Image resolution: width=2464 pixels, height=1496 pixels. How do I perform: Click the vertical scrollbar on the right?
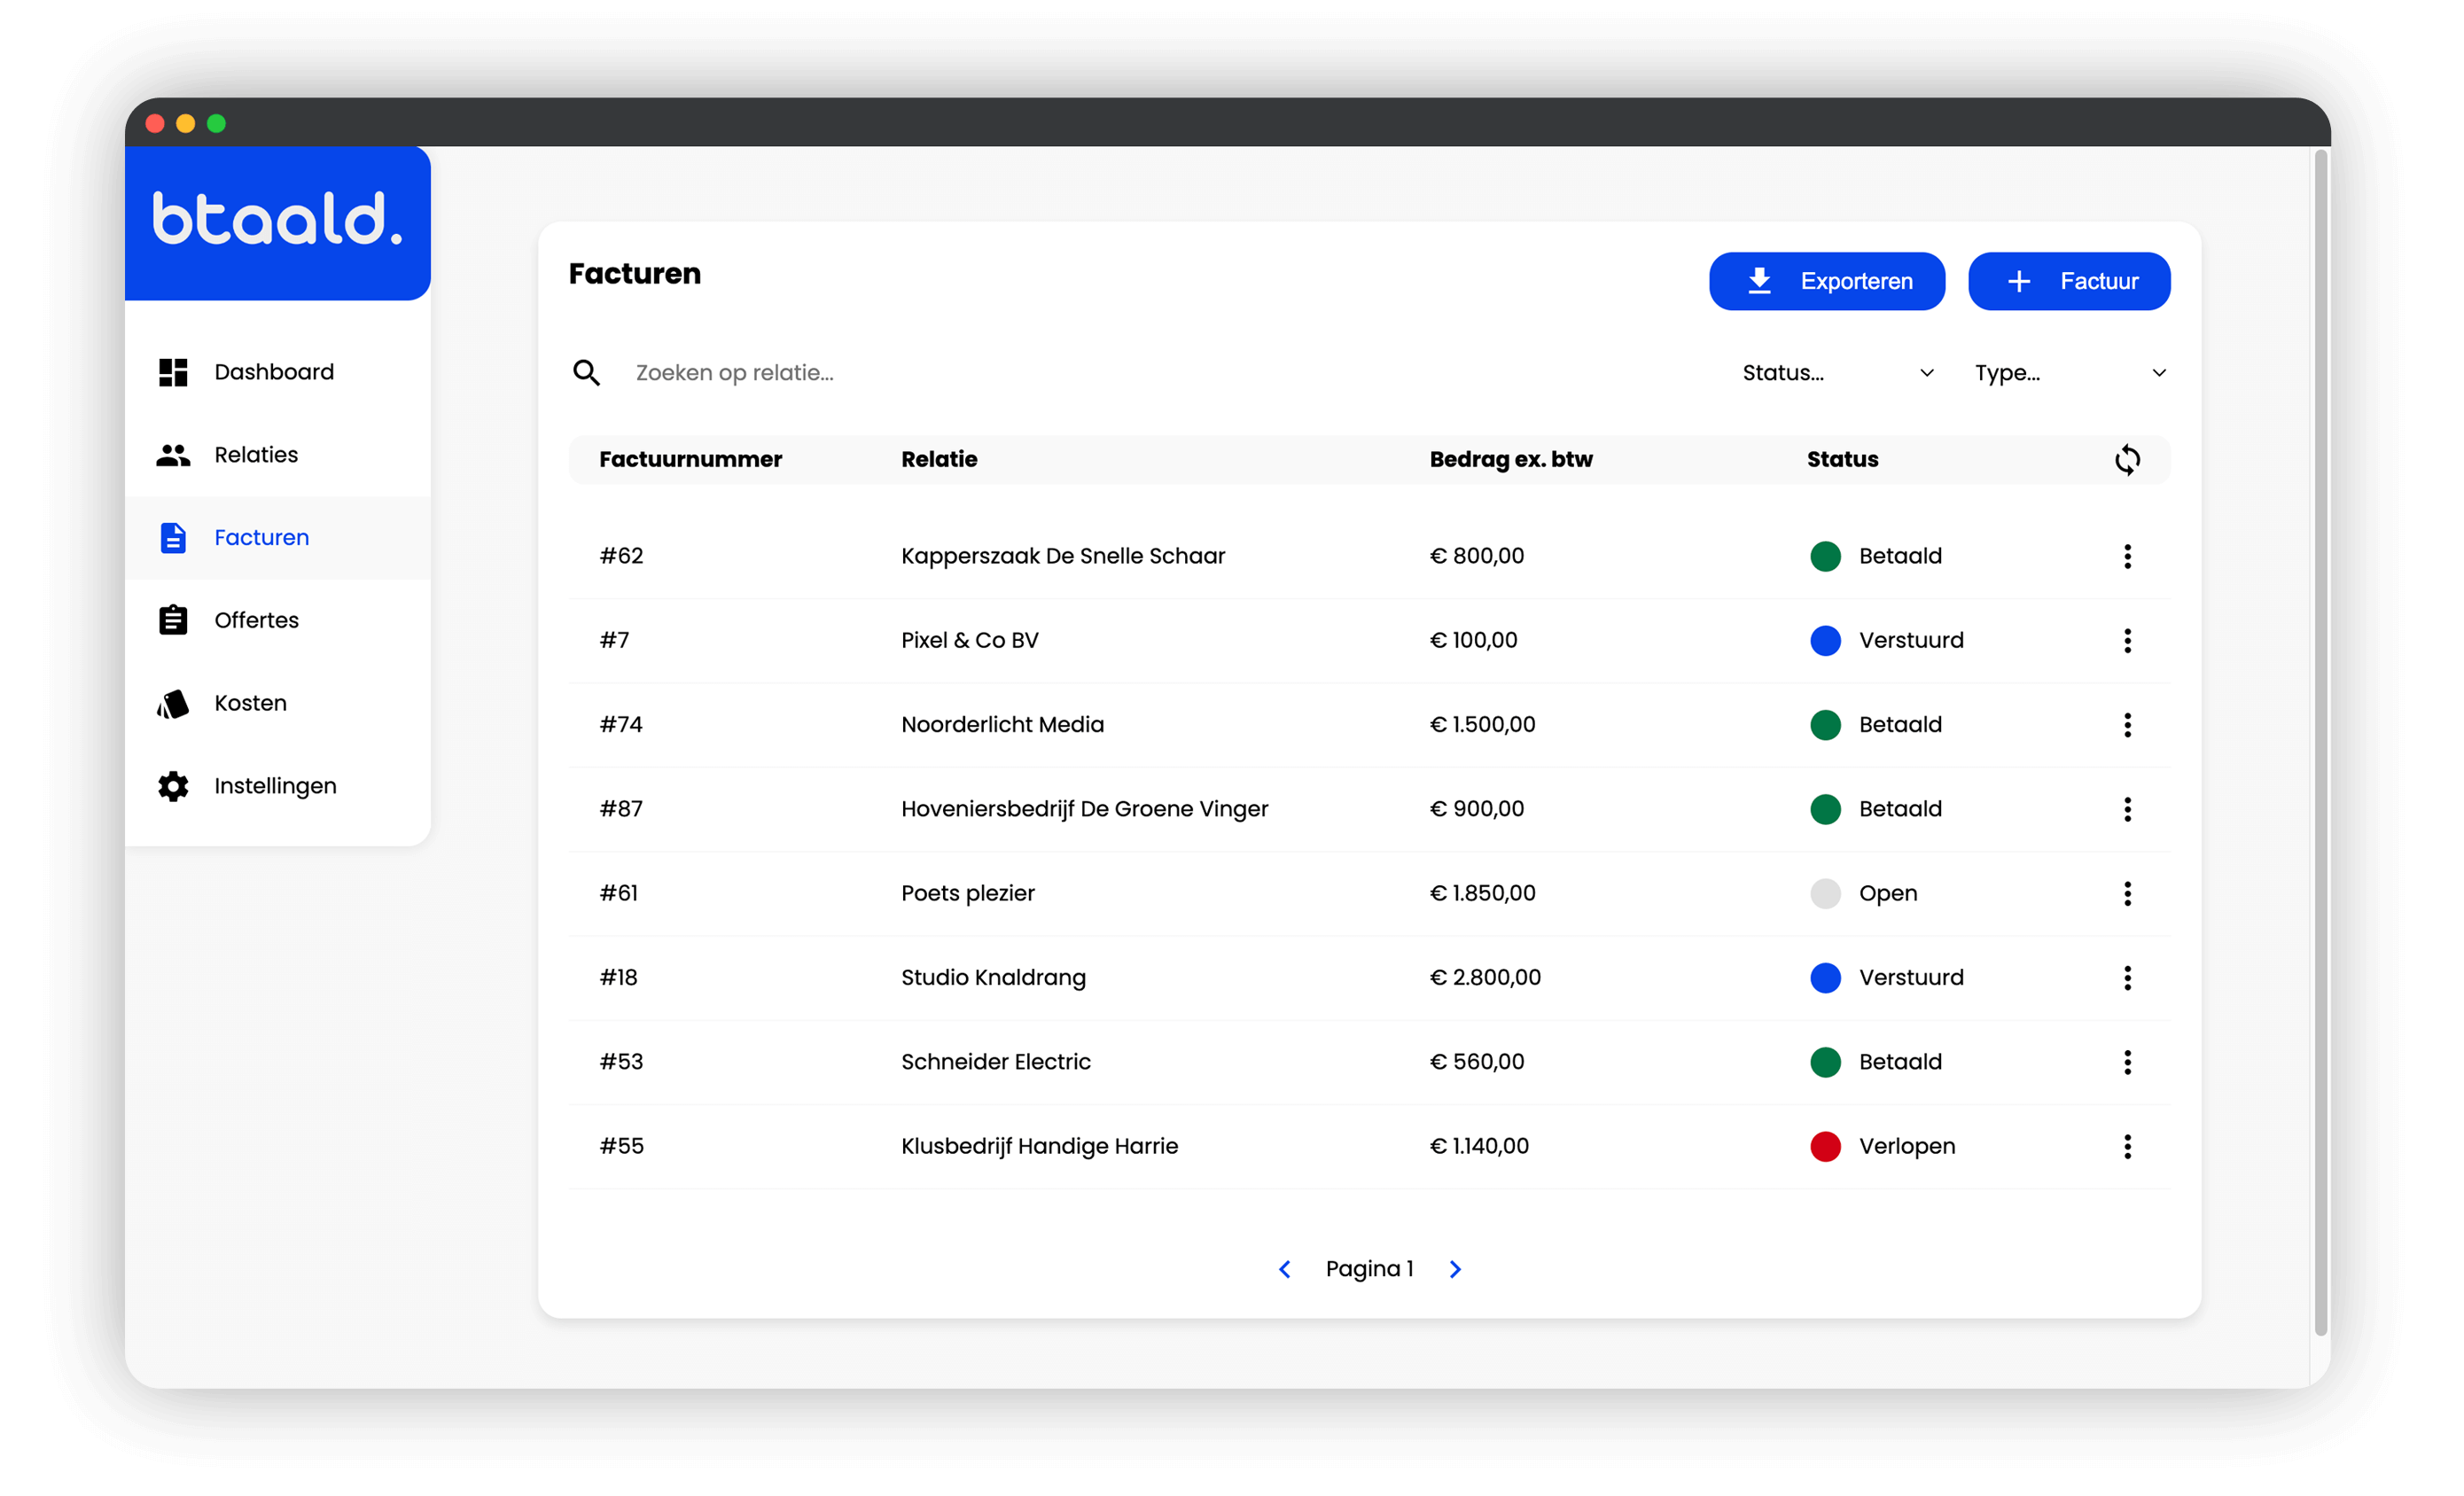tap(2321, 742)
